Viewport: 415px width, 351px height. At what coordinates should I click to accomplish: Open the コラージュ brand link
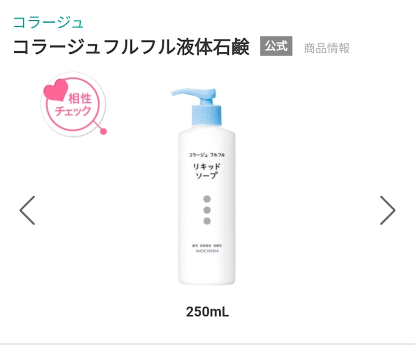pyautogui.click(x=48, y=22)
